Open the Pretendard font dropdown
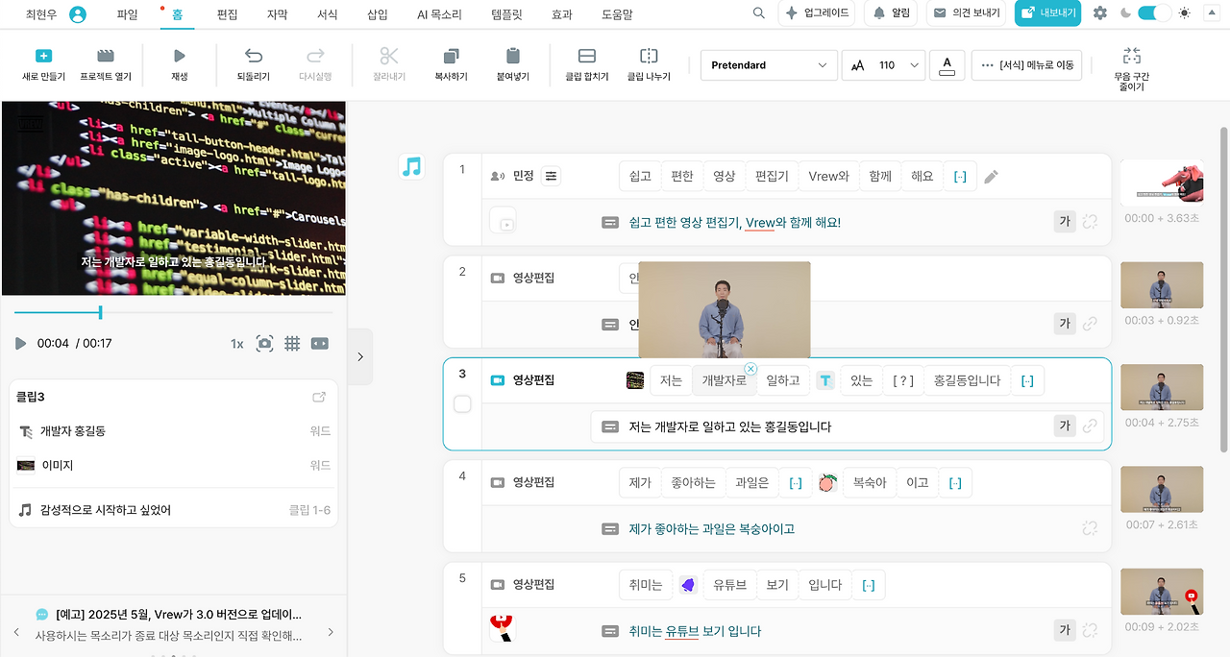Image resolution: width=1230 pixels, height=657 pixels. [x=769, y=65]
